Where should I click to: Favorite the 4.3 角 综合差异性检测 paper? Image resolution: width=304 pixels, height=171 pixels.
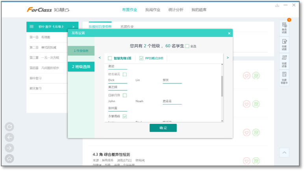point(247,161)
